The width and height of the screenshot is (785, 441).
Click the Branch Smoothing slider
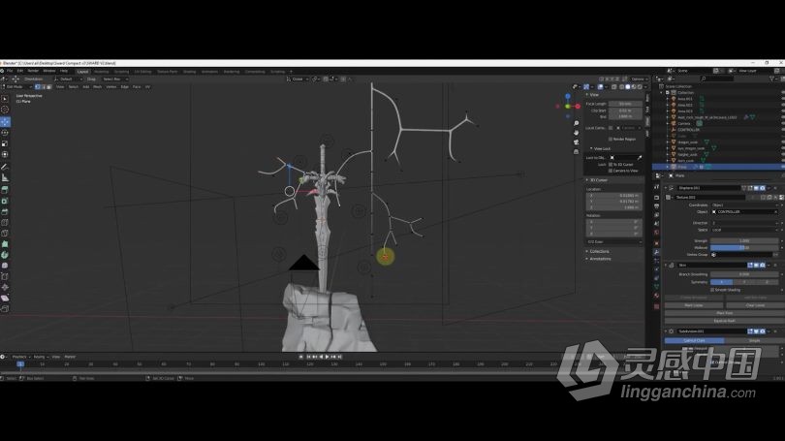click(744, 274)
